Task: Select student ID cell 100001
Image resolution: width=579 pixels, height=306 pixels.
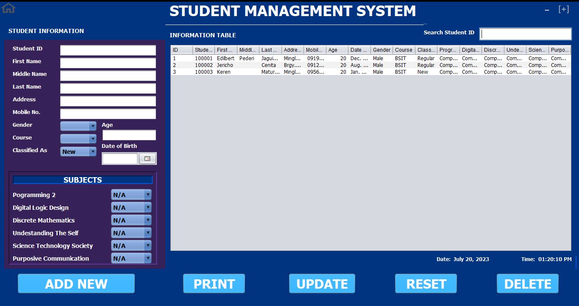Action: tap(204, 58)
